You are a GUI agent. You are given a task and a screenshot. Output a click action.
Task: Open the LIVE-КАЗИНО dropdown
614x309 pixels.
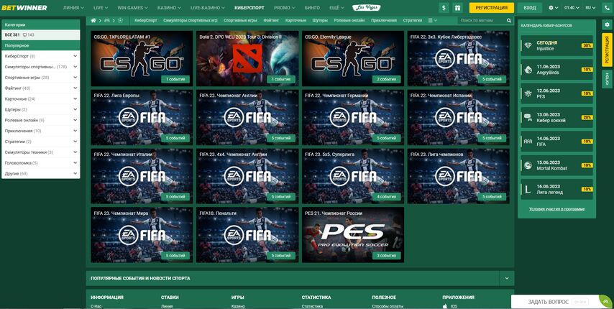[208, 8]
